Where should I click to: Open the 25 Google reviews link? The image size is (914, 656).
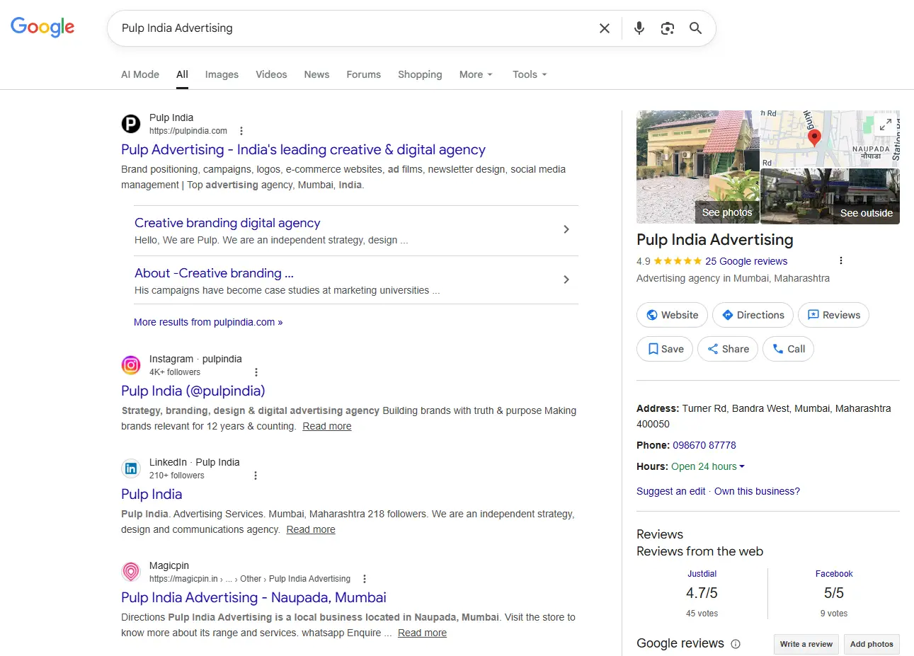pos(746,261)
